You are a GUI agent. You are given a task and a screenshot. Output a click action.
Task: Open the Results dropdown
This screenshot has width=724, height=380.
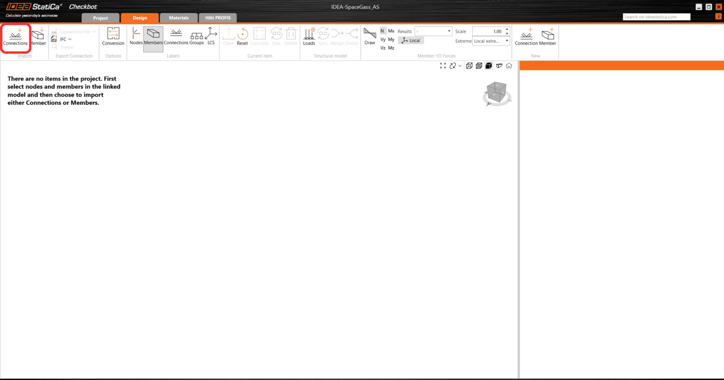433,31
